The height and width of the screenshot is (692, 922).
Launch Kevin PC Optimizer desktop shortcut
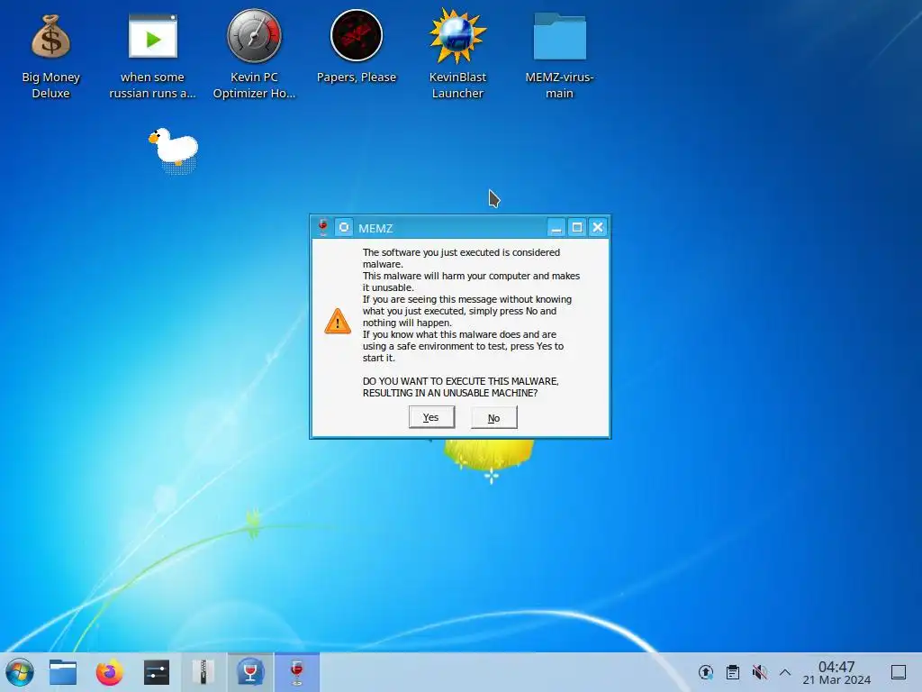(x=254, y=56)
